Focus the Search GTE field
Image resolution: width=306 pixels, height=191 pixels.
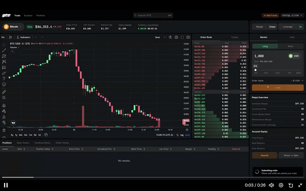point(153,15)
